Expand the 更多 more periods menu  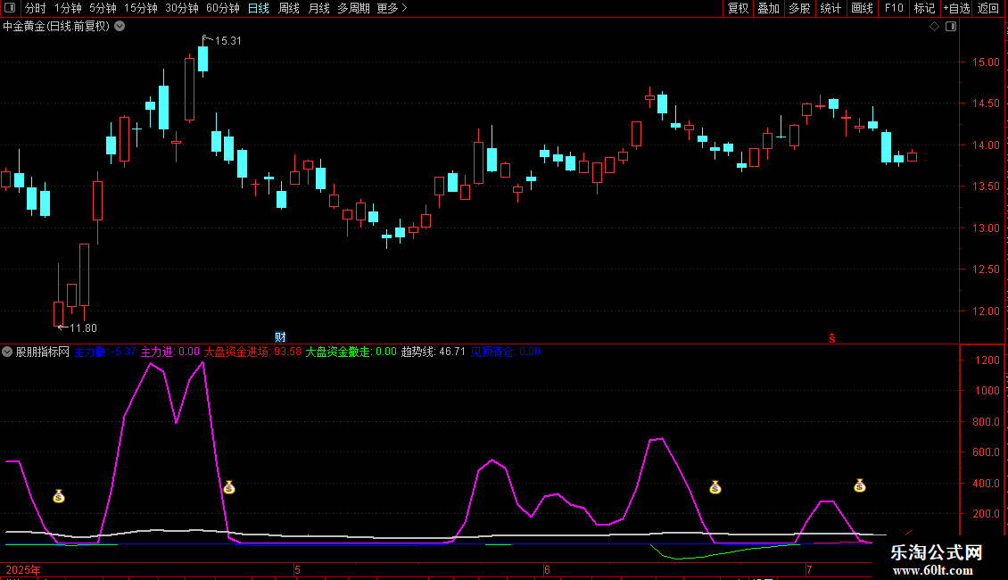pos(392,8)
